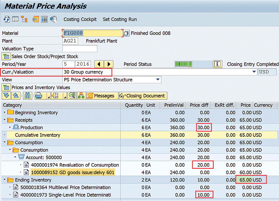279x201 pixels.
Task: Expand the Beginning Inventory node
Action: (4, 113)
